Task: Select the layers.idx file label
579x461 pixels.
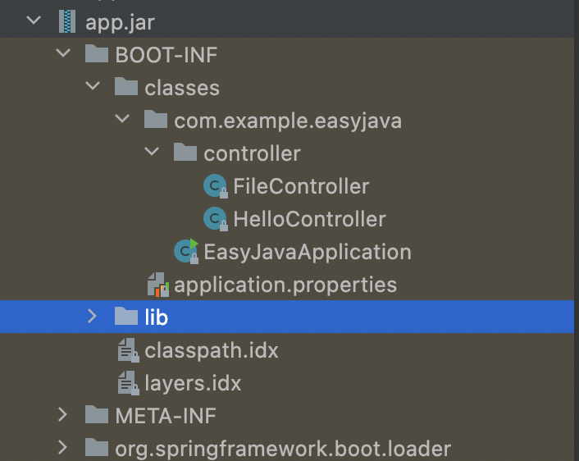Action: click(193, 383)
